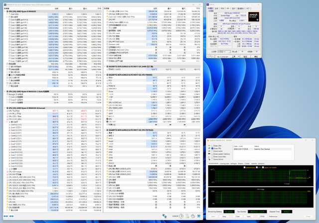
Task: Collapse the GIGABYTE X870 AORUS ELITE (AMD chipset) section
Action: (x=105, y=66)
